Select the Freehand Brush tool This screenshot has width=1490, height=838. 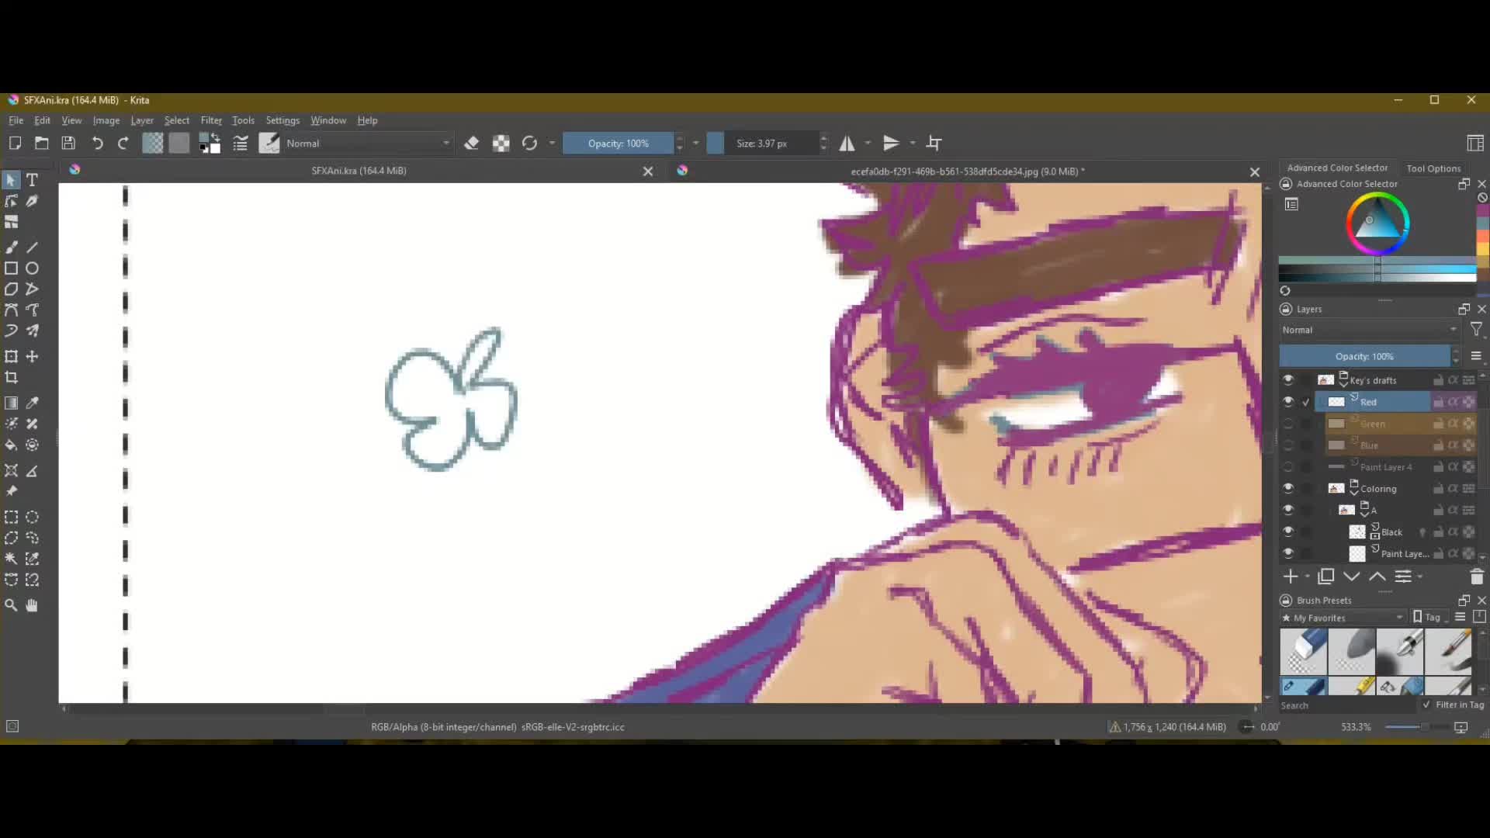point(12,248)
